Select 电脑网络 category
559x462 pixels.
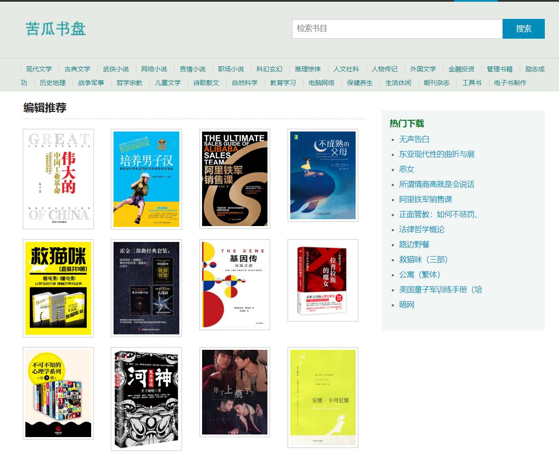(x=322, y=83)
